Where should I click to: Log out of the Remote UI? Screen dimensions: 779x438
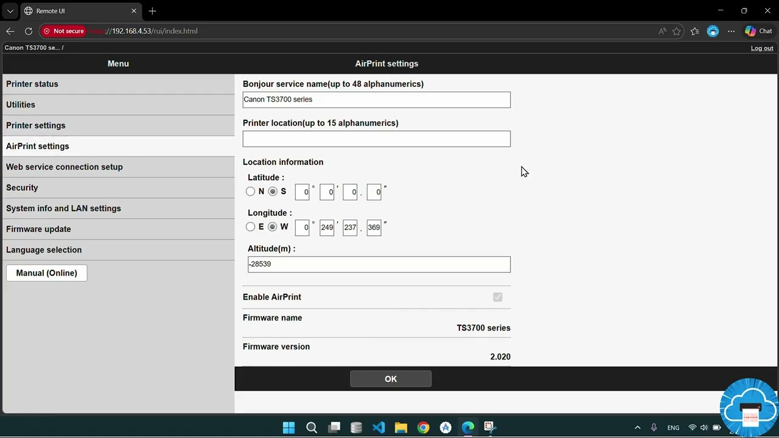pyautogui.click(x=762, y=48)
